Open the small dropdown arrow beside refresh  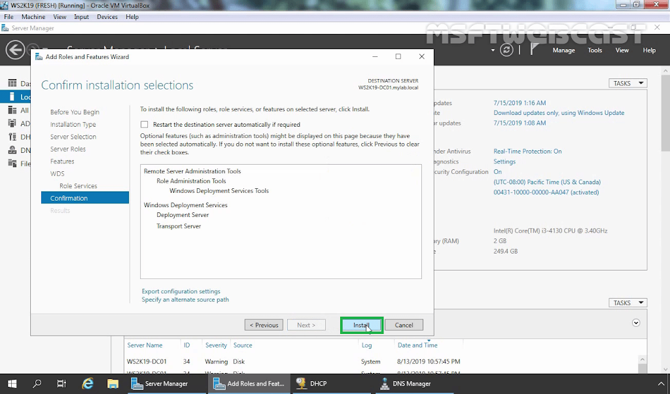(493, 50)
